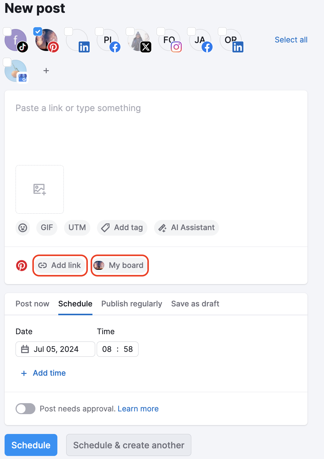Viewport: 324px width, 459px height.
Task: Open the Learn more link
Action: pyautogui.click(x=138, y=409)
